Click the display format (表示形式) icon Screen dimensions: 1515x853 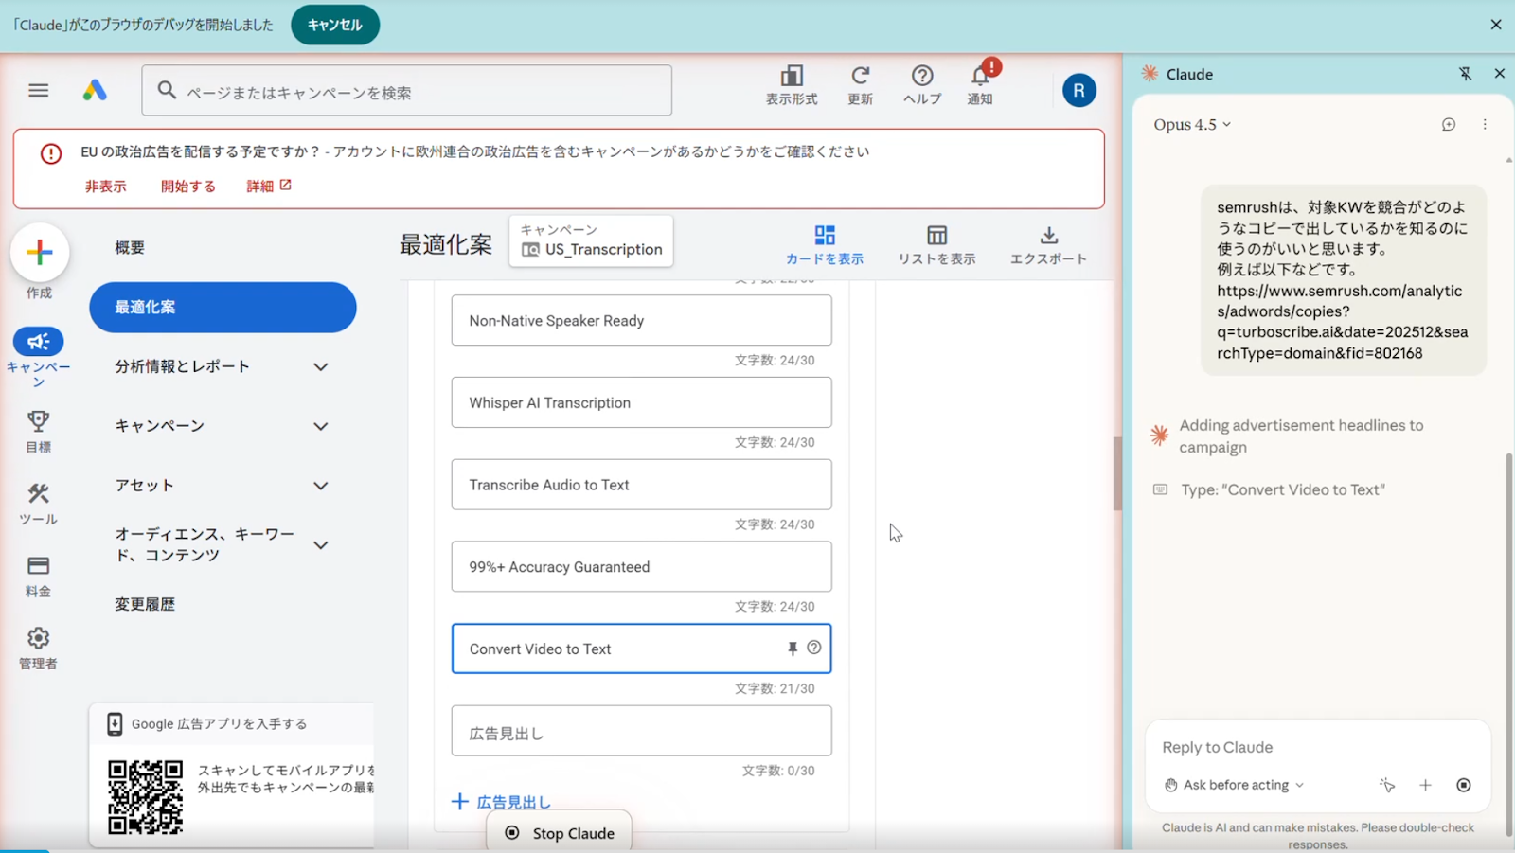[x=792, y=76]
